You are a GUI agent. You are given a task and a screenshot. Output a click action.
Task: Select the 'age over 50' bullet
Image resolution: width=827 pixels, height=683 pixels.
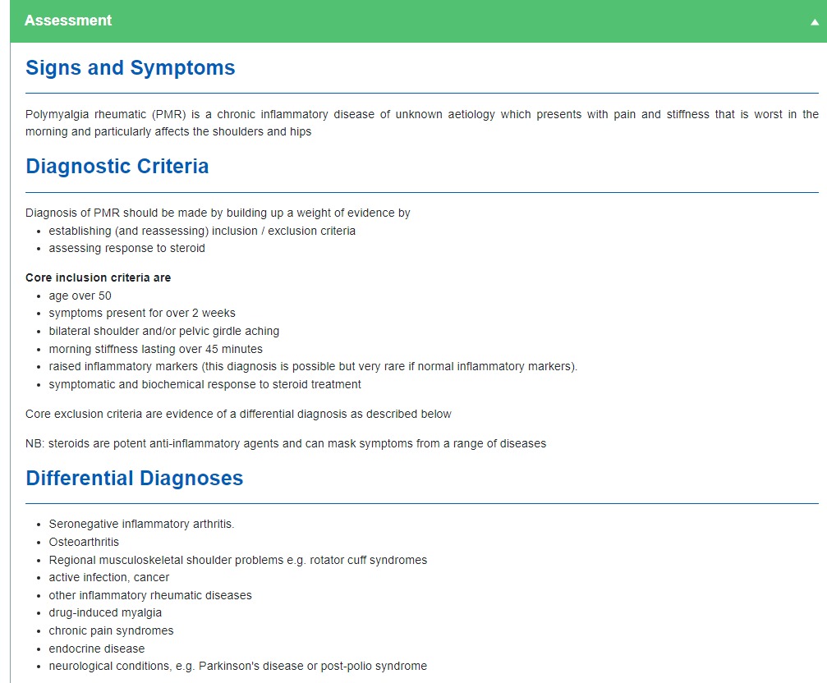tap(80, 296)
